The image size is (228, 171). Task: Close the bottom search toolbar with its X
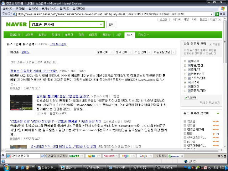click(x=3, y=155)
